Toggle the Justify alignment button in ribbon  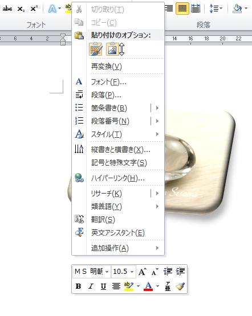pos(182,9)
